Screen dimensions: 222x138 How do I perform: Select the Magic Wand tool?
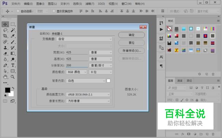click(x=13, y=30)
